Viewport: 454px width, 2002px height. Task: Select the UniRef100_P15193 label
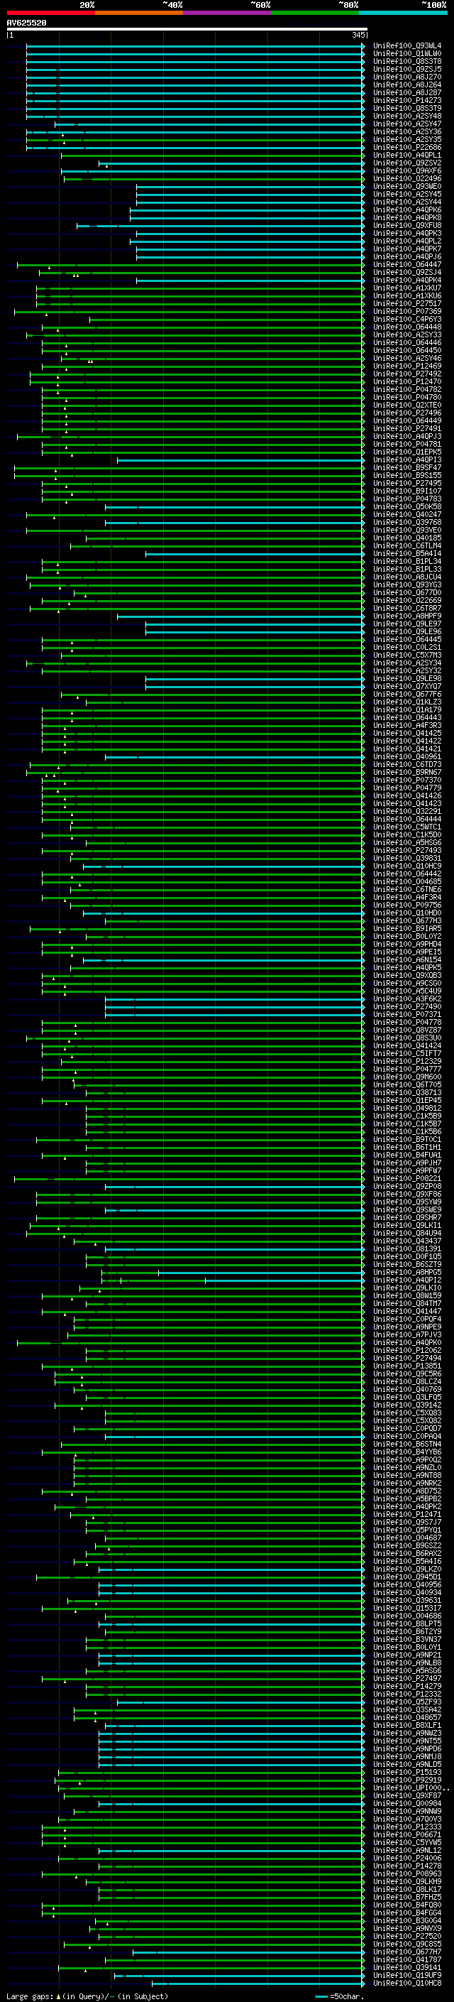406,1773
